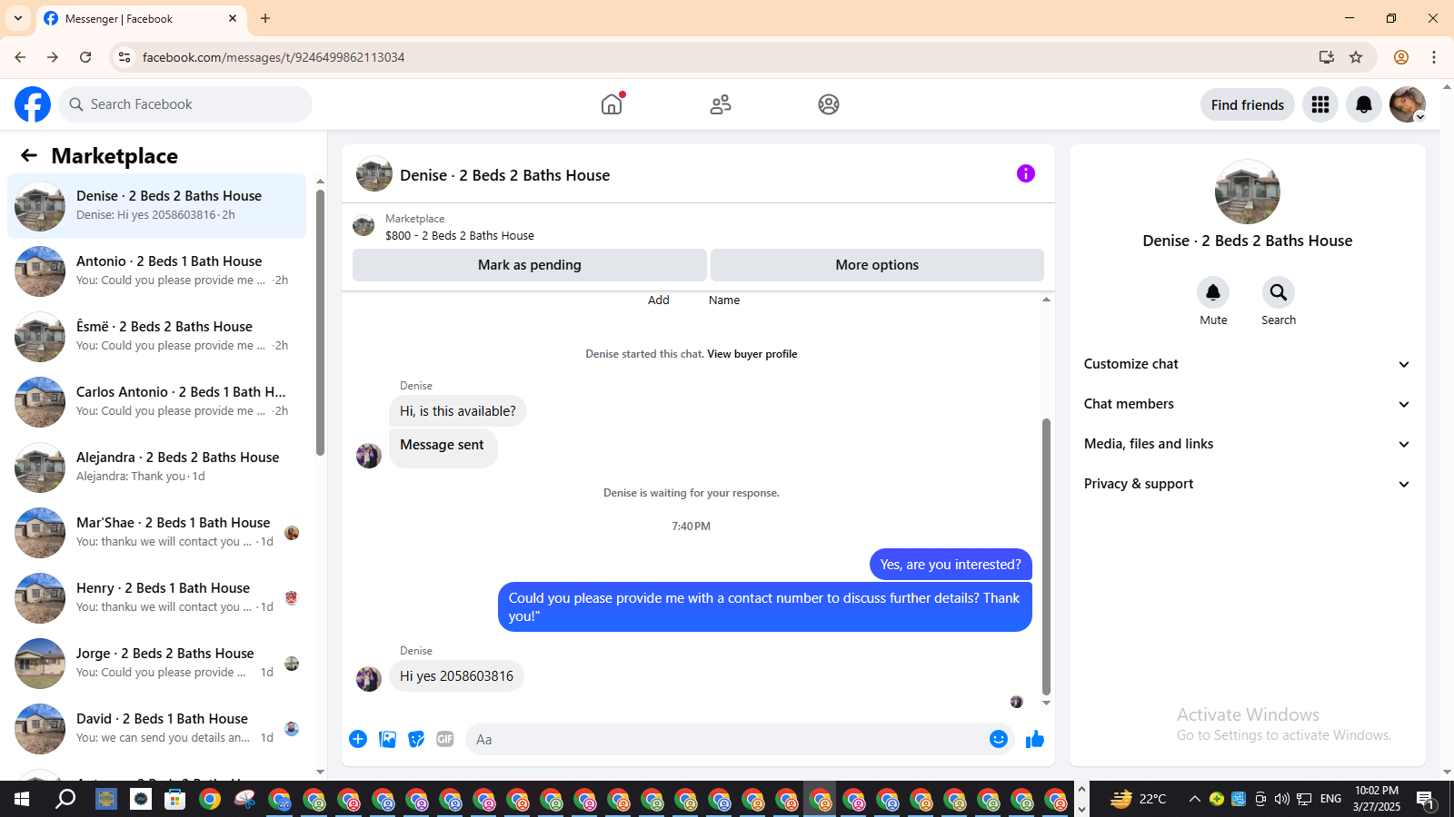Open the taskbar clock showing 10:02 PM
Screen dimensions: 1454x817
[x=1377, y=799]
